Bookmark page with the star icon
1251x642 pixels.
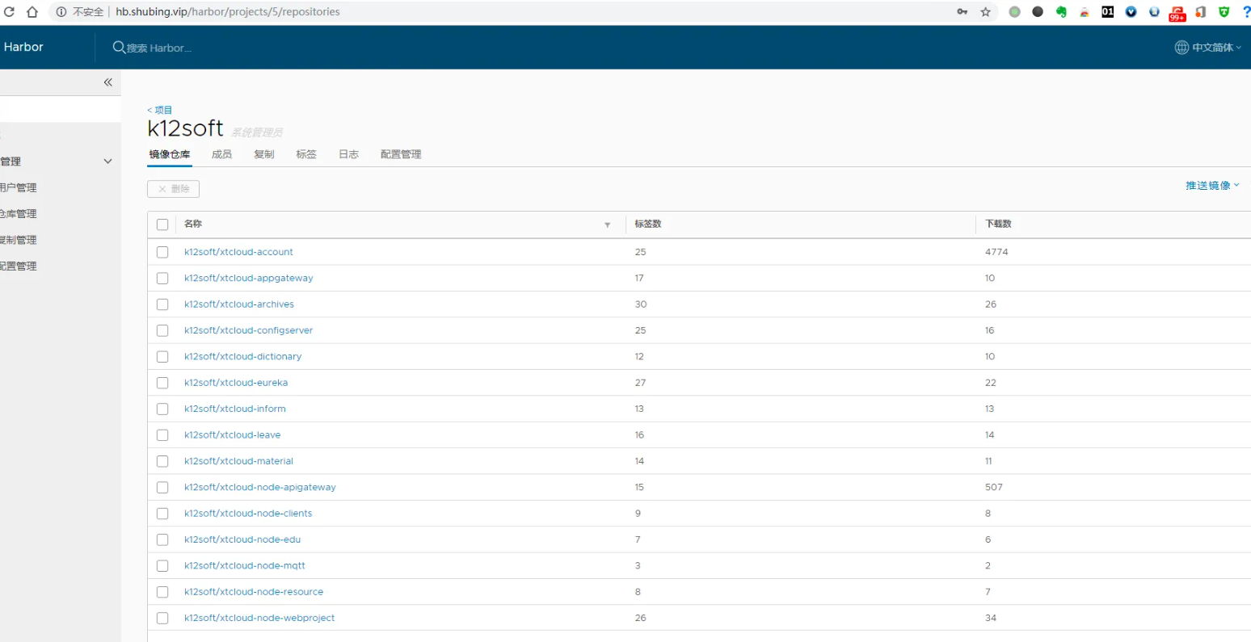[985, 12]
